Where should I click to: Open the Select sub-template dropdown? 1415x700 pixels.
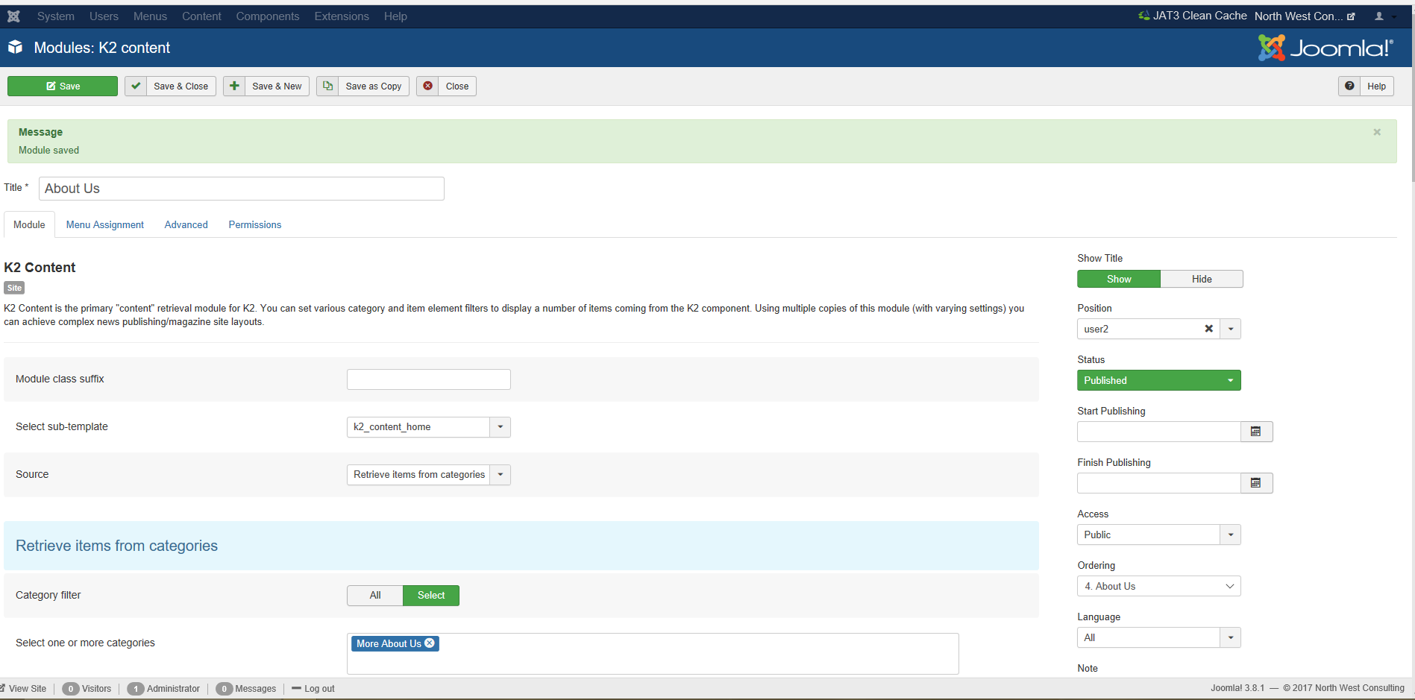point(429,427)
